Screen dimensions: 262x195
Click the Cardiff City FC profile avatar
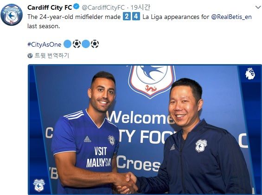coord(12,15)
